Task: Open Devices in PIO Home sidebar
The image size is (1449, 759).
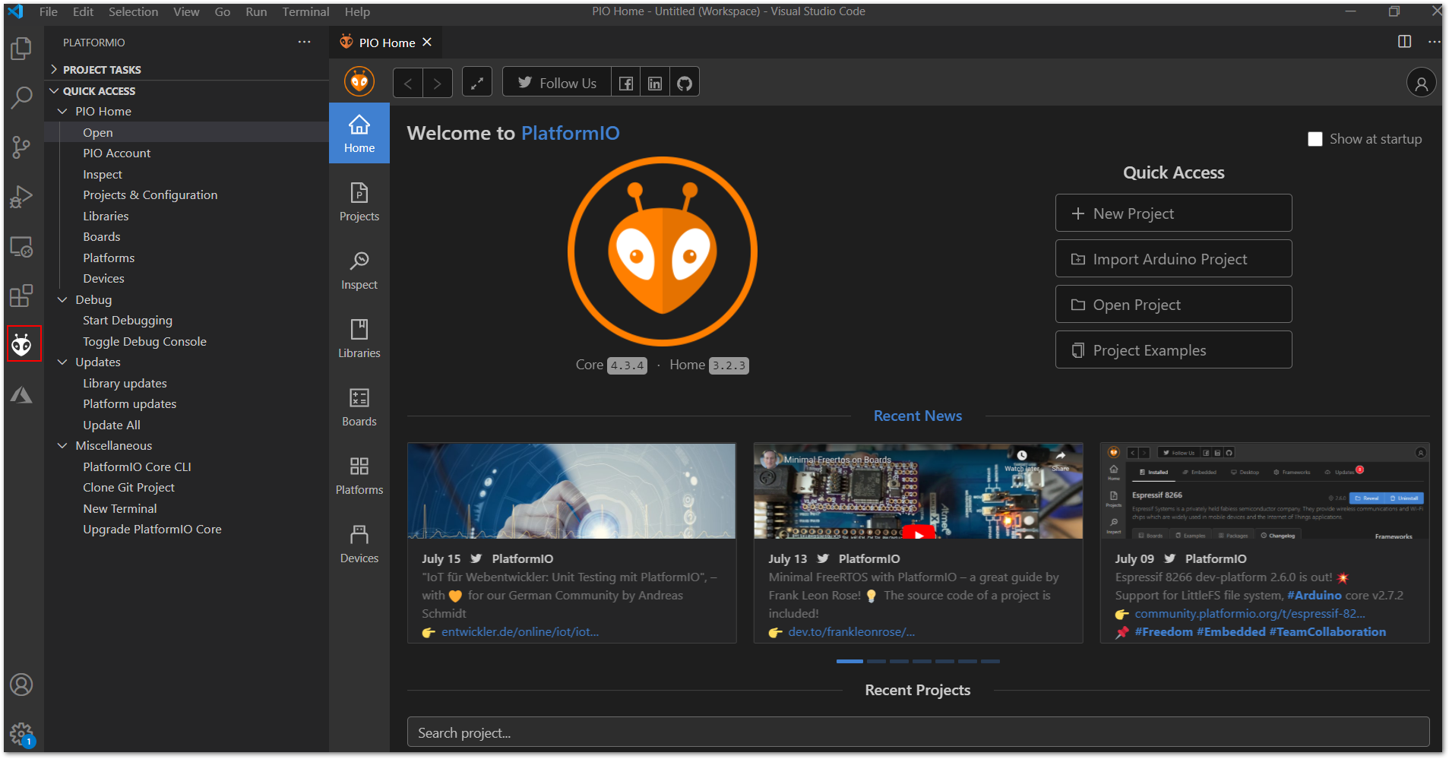Action: point(359,544)
